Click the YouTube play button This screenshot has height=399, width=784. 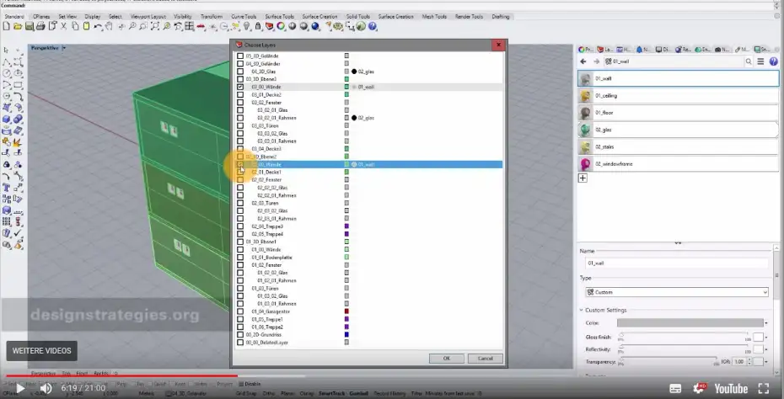click(x=20, y=388)
